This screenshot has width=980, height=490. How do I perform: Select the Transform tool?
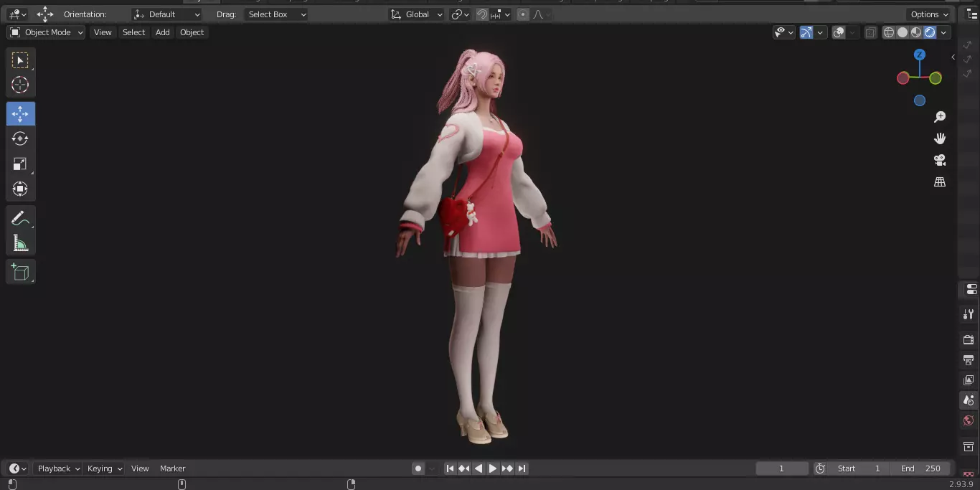(20, 189)
